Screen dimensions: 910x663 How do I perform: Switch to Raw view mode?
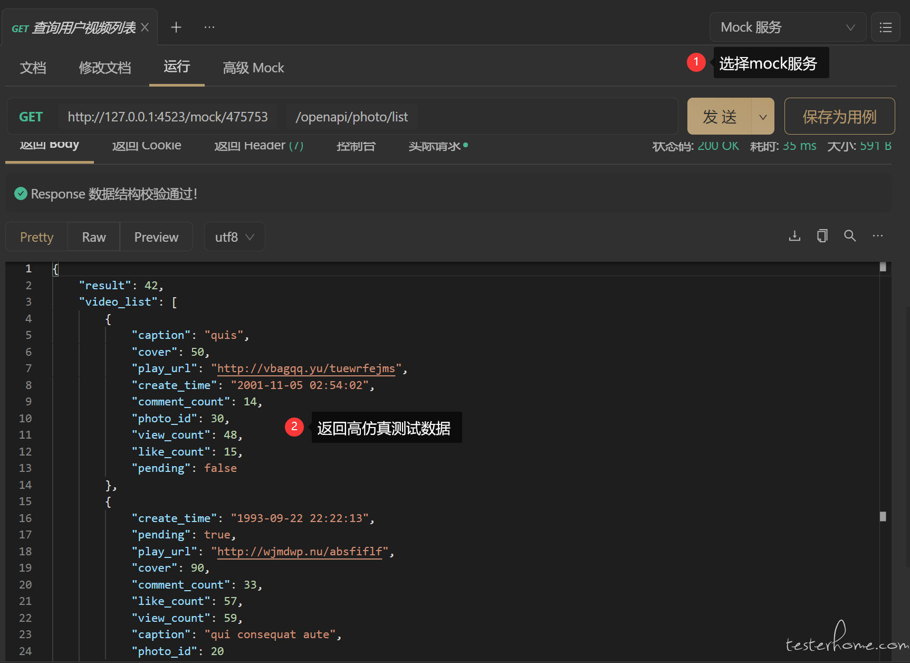pyautogui.click(x=94, y=237)
